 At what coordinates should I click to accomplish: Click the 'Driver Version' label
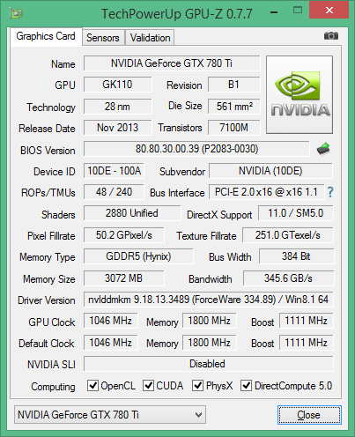[47, 300]
